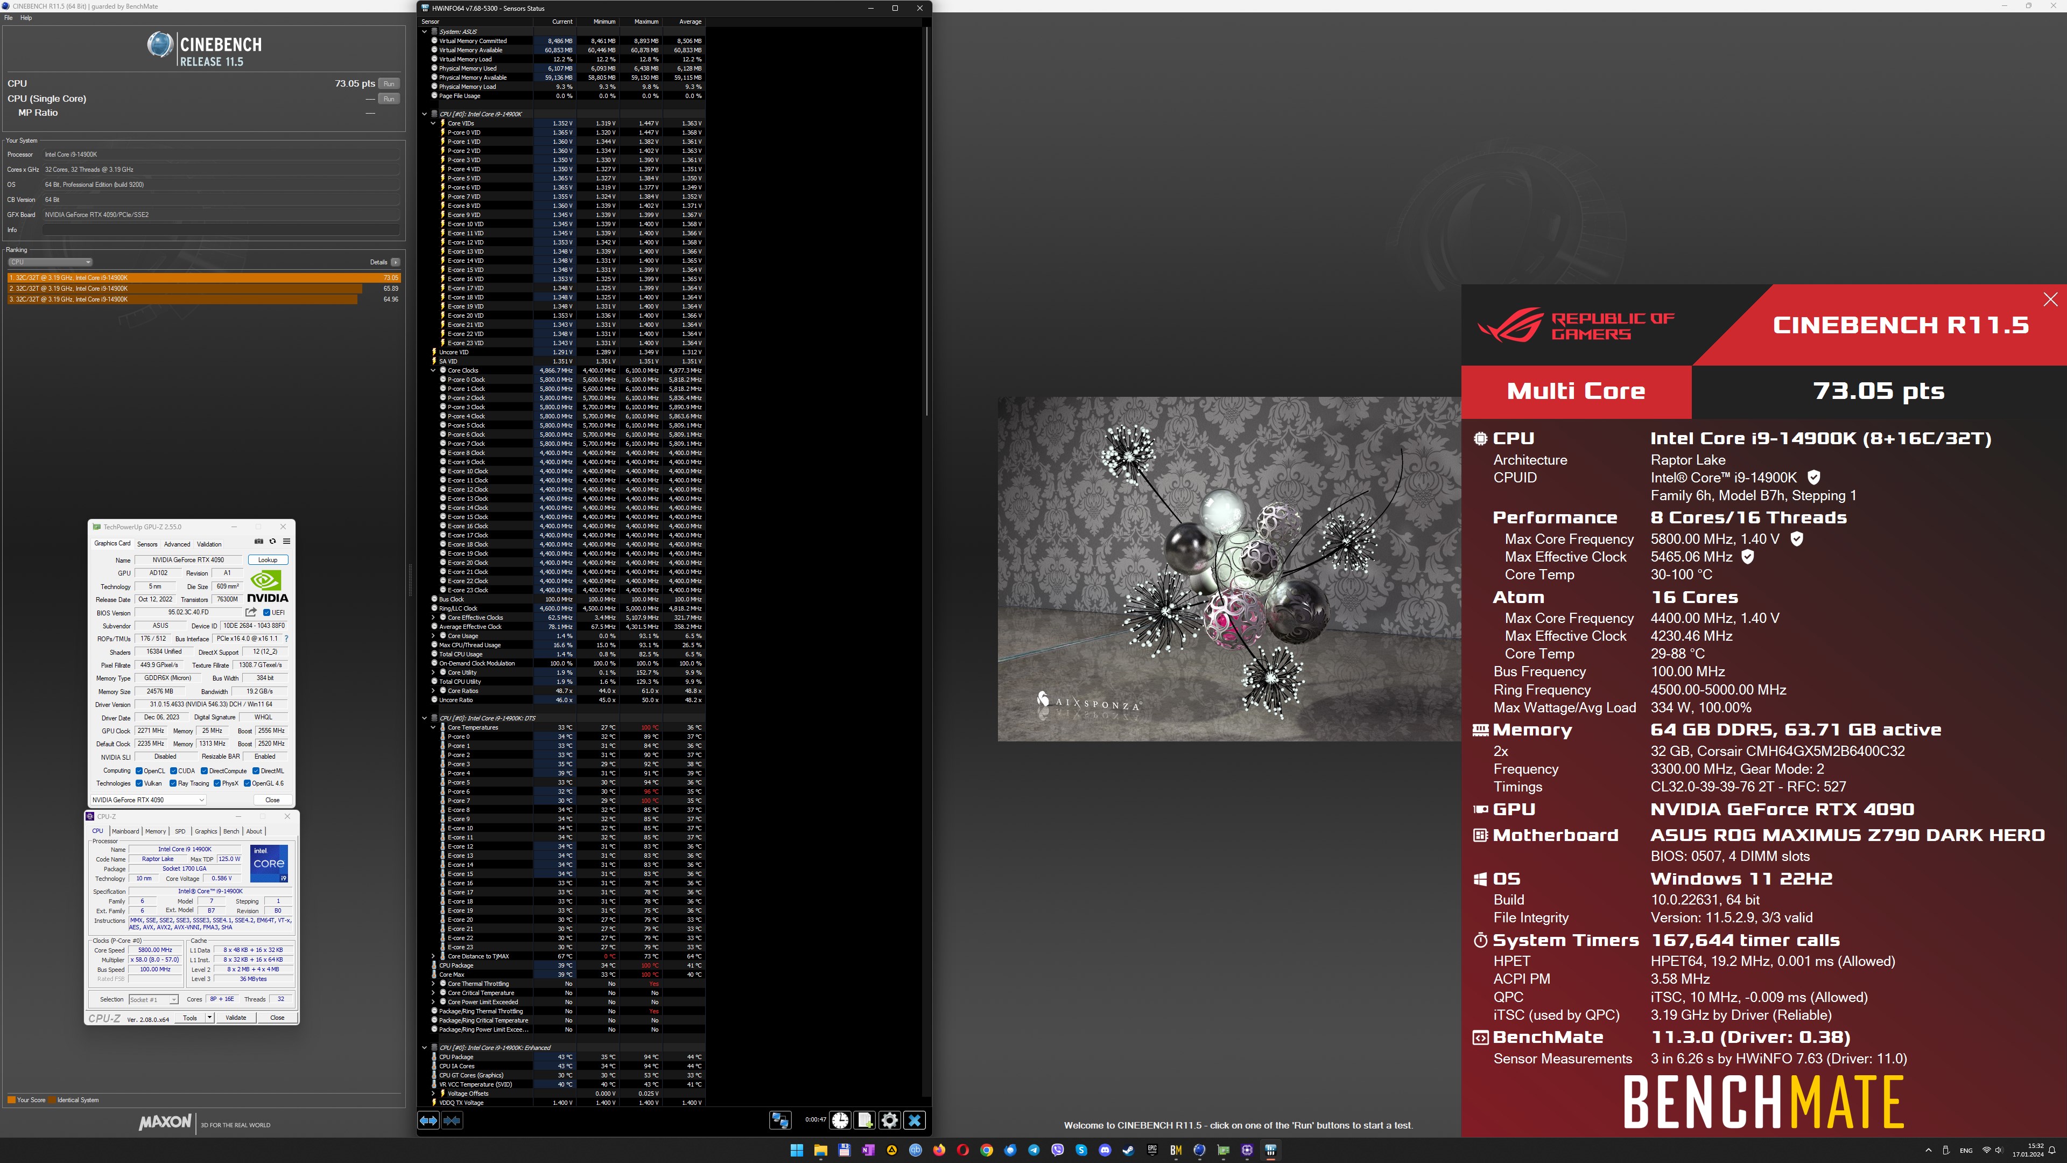Switch to GPU-Z Sensors tab
This screenshot has height=1163, width=2067.
click(147, 544)
